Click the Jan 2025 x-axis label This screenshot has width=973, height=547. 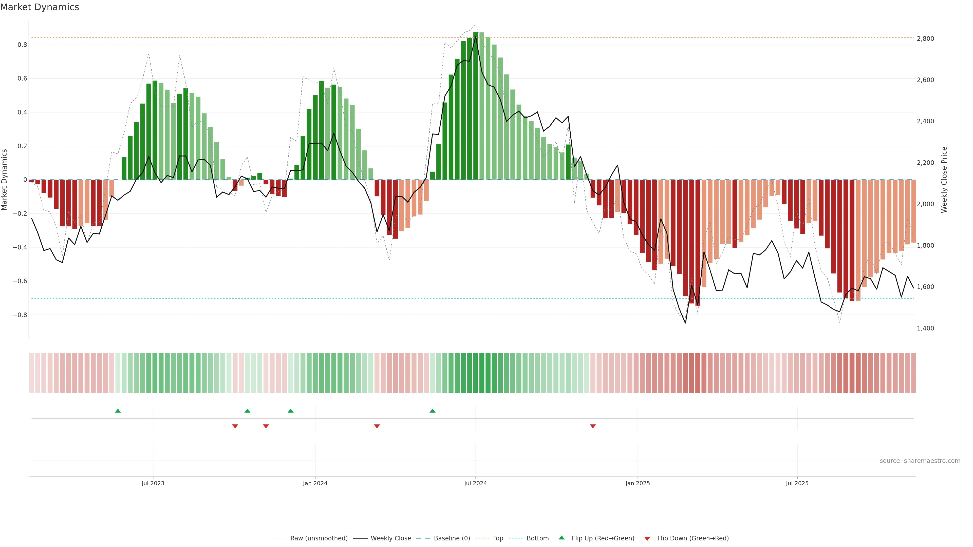[x=638, y=483]
